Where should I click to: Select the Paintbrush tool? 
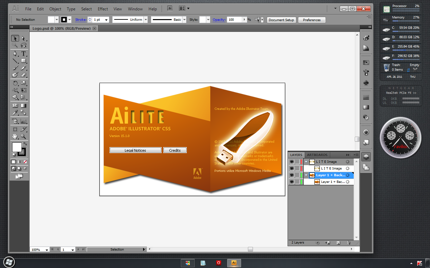[15, 68]
